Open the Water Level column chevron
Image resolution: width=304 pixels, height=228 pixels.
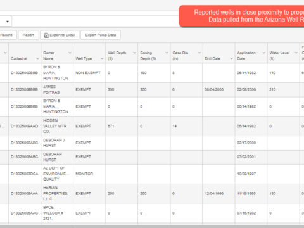pyautogui.click(x=296, y=53)
